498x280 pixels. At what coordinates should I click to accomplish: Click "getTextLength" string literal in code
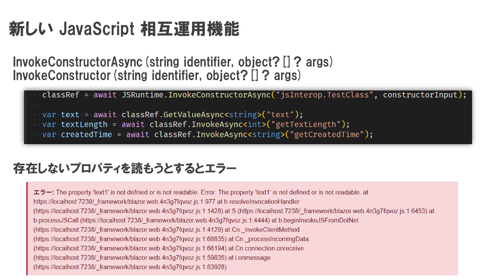click(x=308, y=124)
